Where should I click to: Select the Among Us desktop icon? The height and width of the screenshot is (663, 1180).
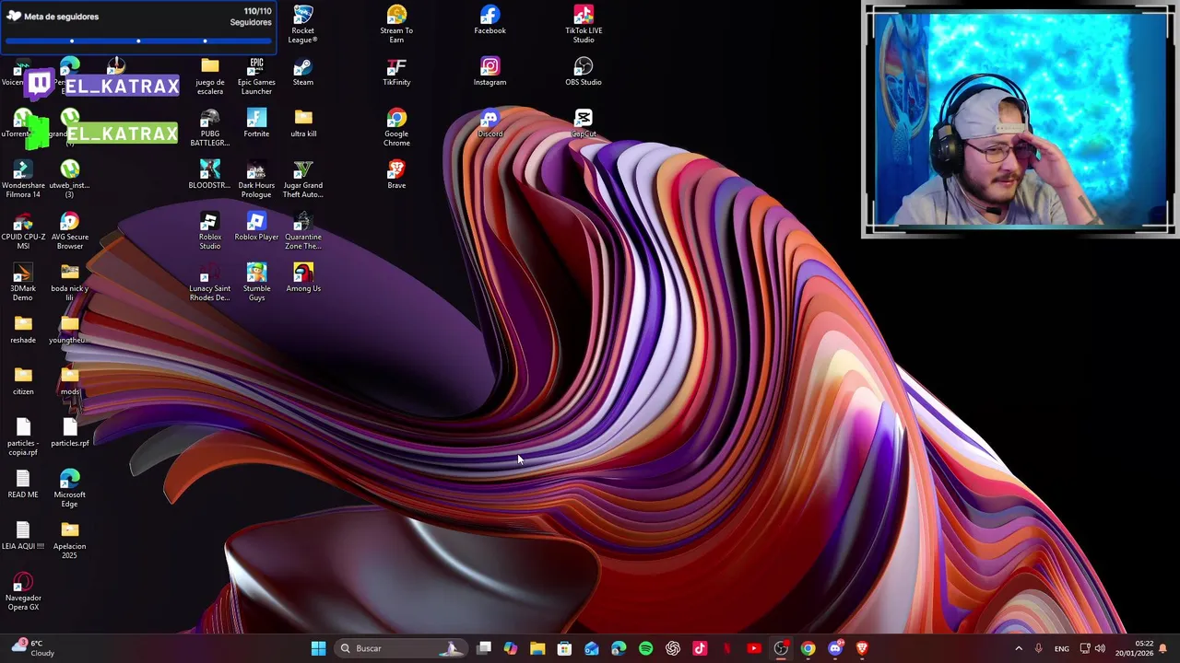(x=303, y=278)
